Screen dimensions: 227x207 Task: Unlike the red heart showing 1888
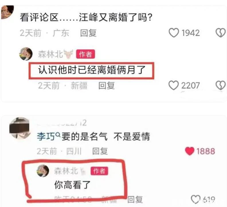[189, 151]
